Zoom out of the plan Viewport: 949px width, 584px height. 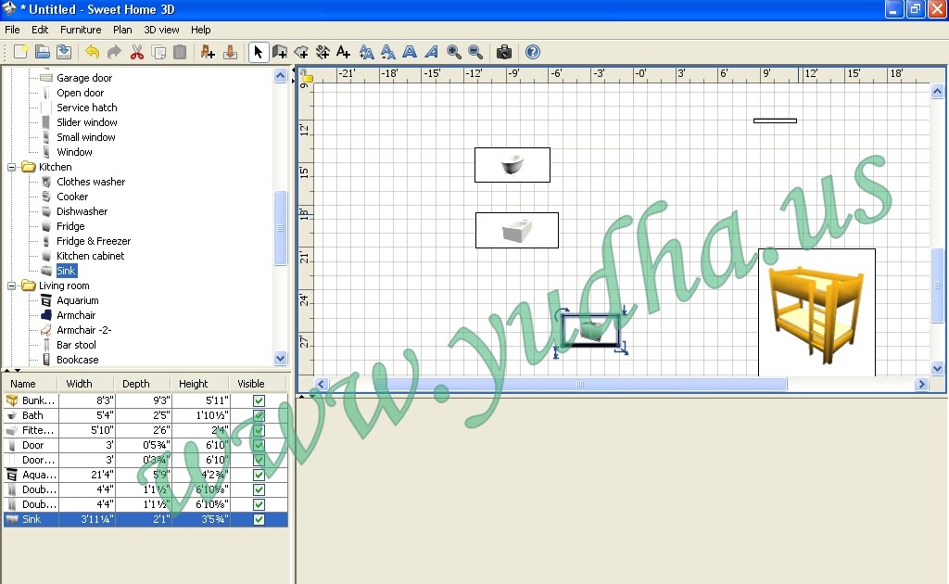pos(475,52)
